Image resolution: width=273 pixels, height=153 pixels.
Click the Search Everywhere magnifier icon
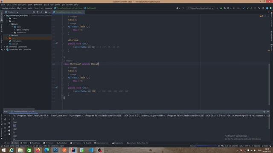[263, 8]
